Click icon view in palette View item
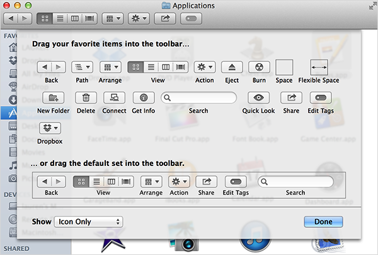Screen dimensions: 378x255 click(x=135, y=67)
